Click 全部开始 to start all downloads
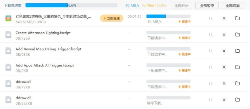This screenshot has height=109, width=250. pos(182,6)
